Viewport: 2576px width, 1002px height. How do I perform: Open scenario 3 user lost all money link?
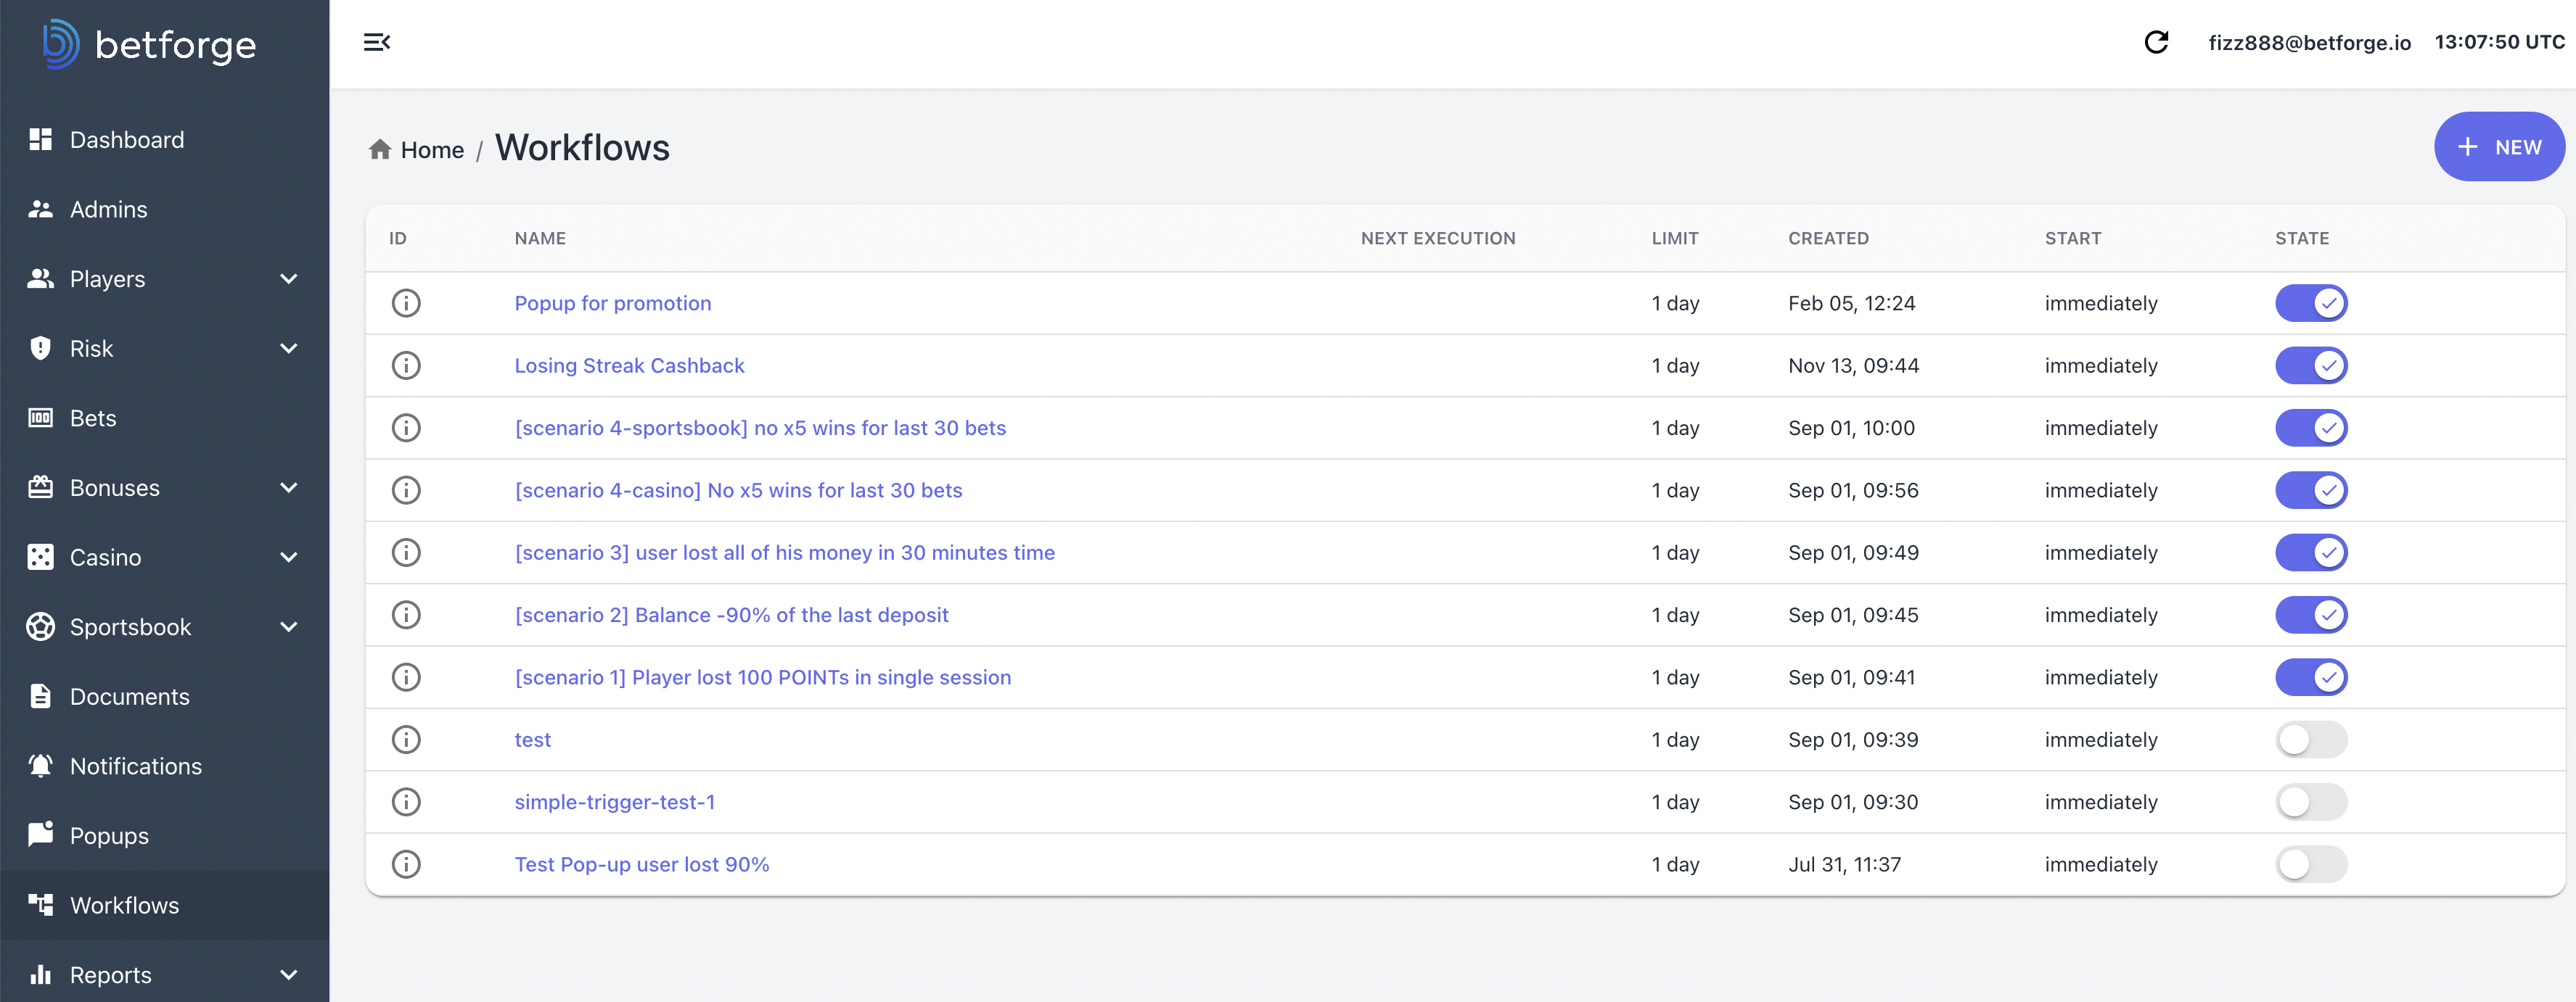pos(785,552)
